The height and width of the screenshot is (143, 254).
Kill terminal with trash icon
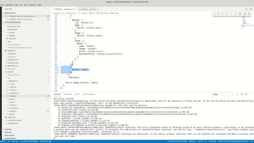246,94
